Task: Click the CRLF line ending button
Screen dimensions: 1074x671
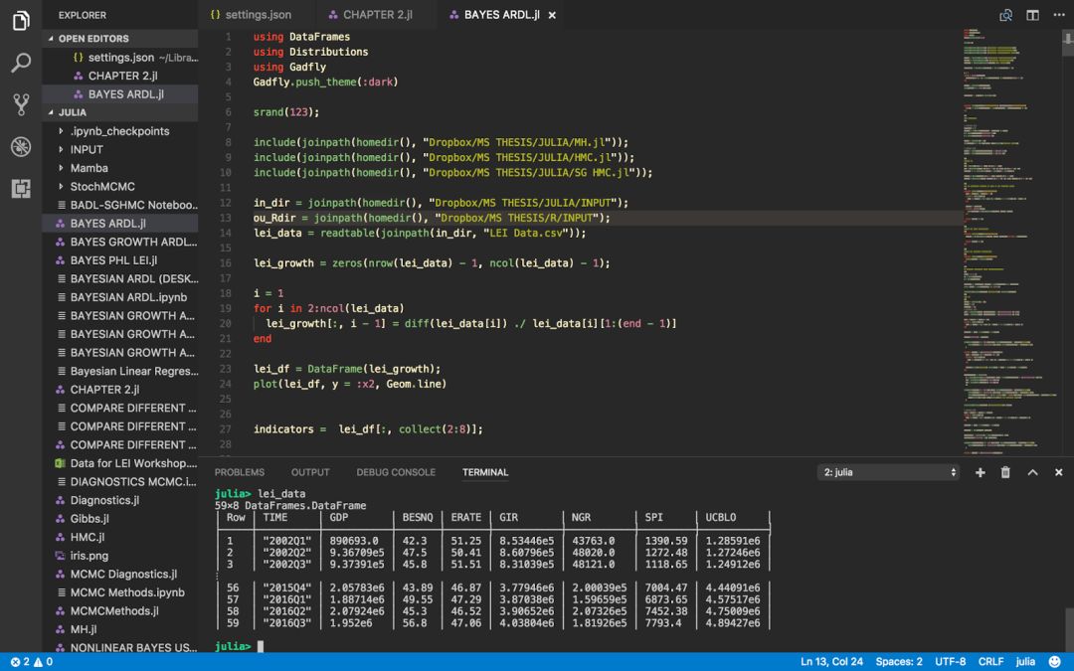Action: pos(990,661)
